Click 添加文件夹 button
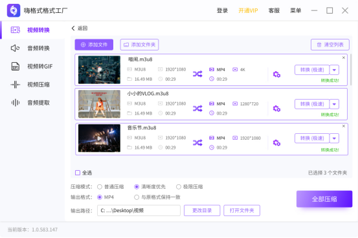Screen dimensions: 358x238 pyautogui.click(x=139, y=45)
